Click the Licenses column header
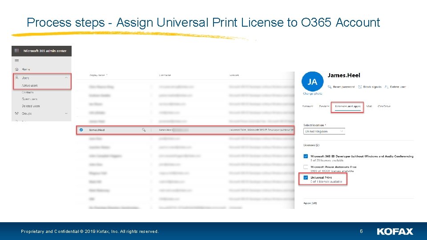 (234, 75)
